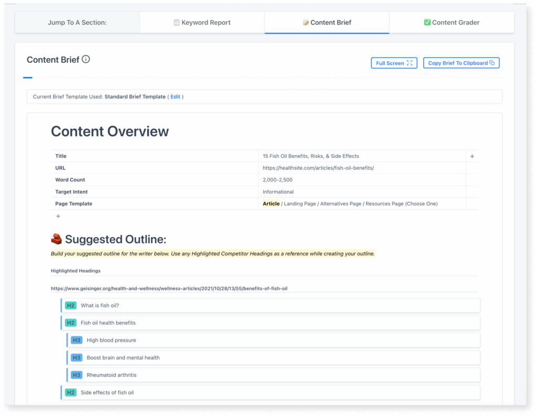Open the Edit link for Standard Brief Template
537x416 pixels.
pos(176,96)
